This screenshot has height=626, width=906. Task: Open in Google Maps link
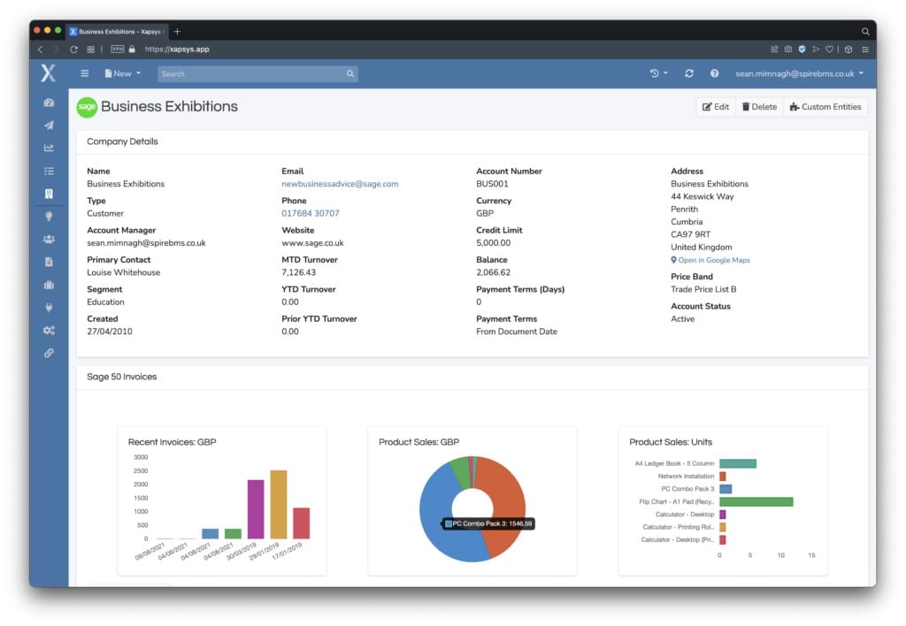click(710, 261)
